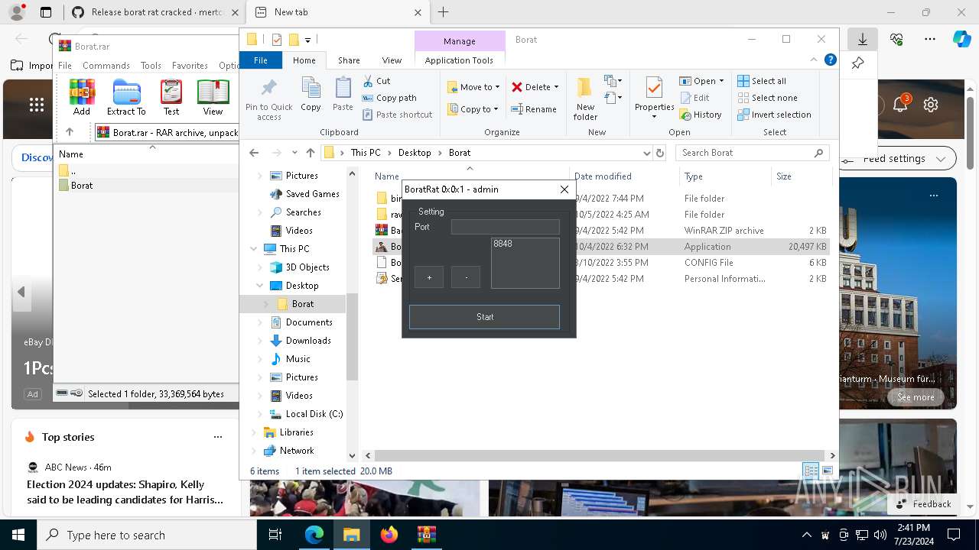The image size is (979, 550).
Task: Open the Application Tools tab
Action: pos(459,60)
